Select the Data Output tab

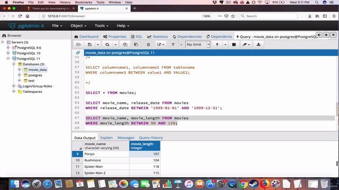pos(85,138)
